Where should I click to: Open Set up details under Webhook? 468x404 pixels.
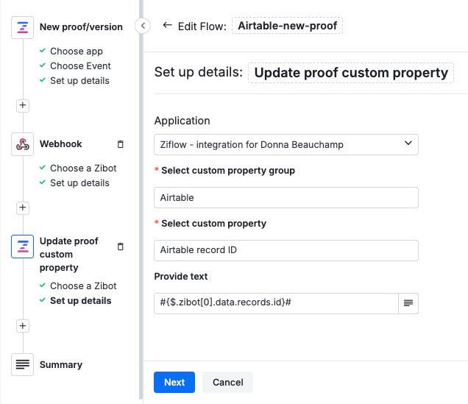[x=79, y=183]
